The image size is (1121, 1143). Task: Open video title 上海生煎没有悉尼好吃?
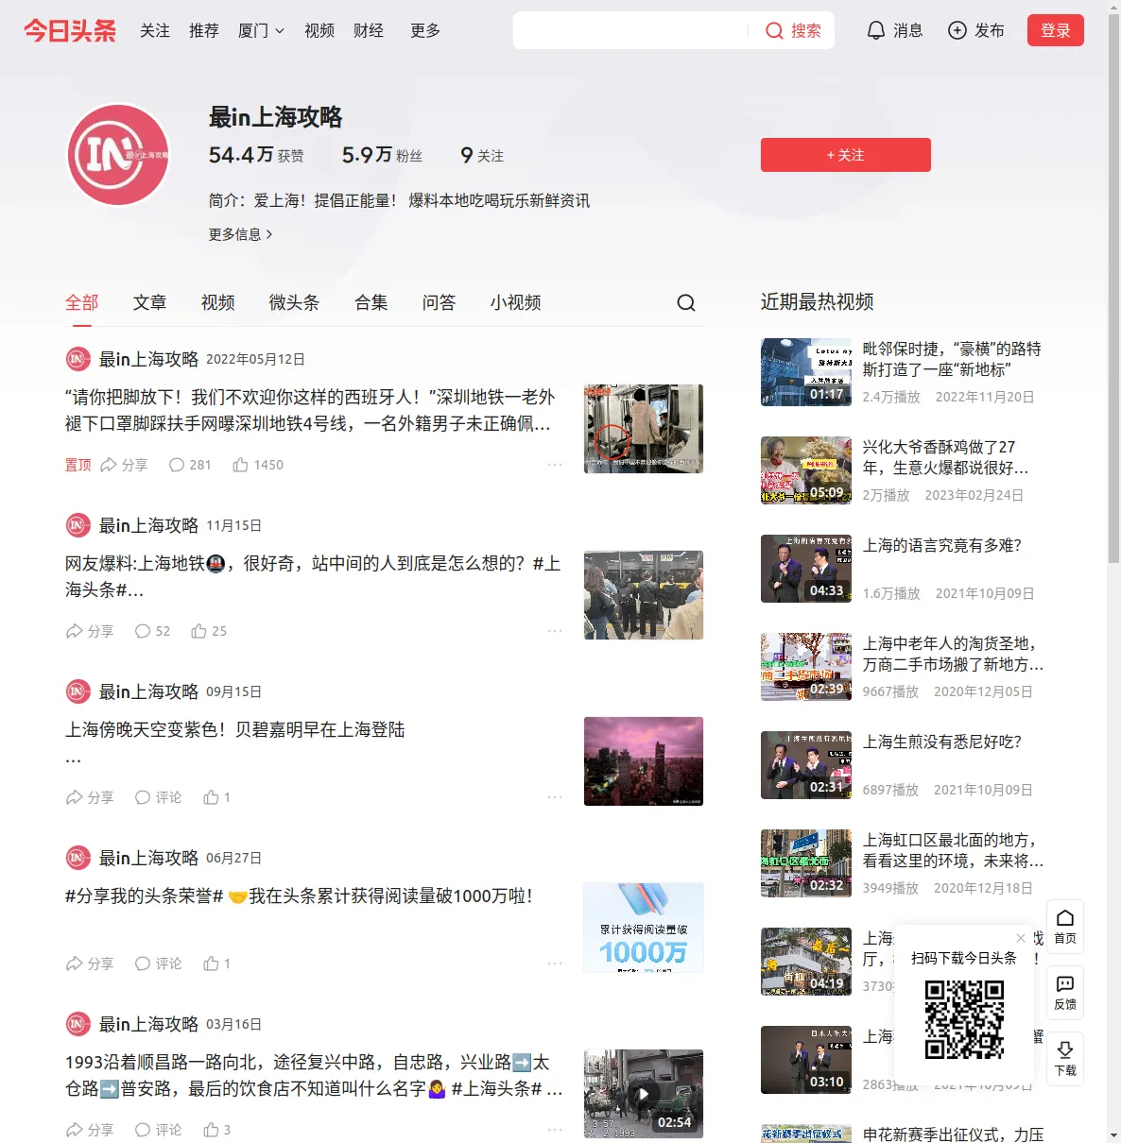coord(942,742)
